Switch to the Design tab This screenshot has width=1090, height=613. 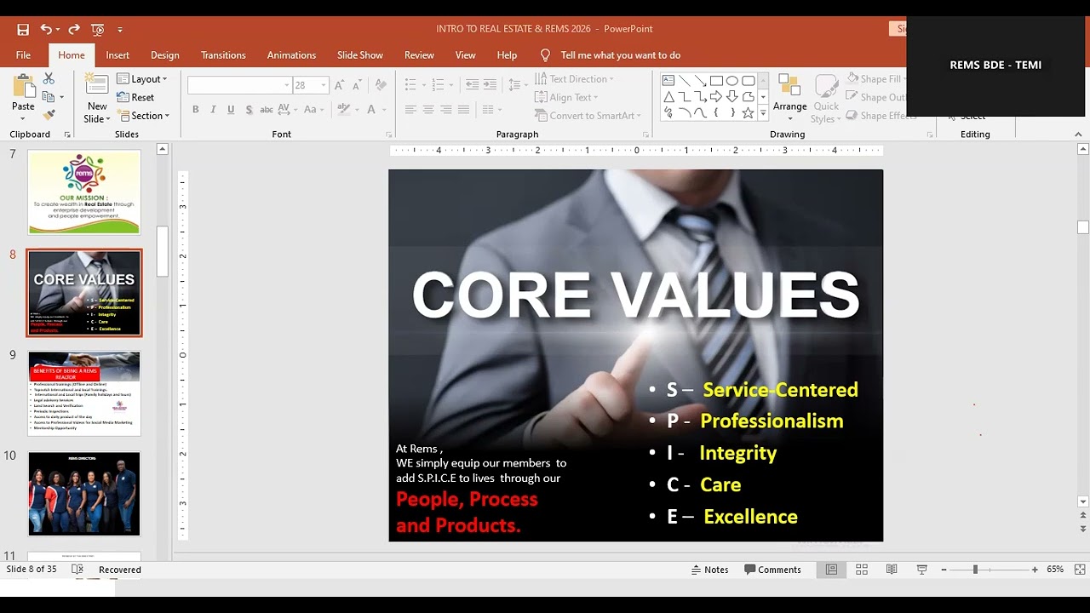pyautogui.click(x=165, y=55)
